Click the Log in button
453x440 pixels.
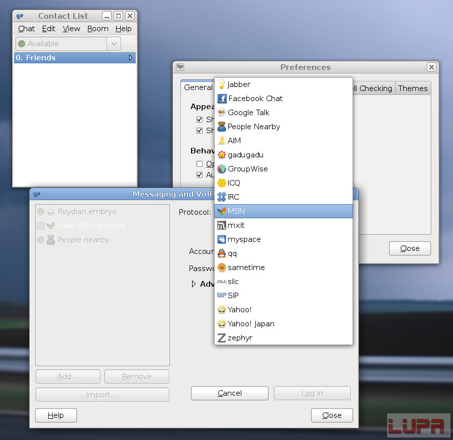[312, 393]
